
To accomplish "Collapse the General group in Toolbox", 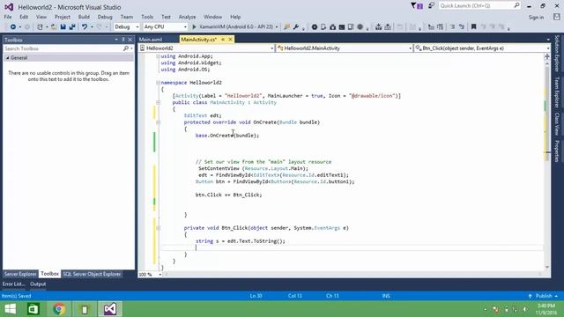I will click(8, 58).
